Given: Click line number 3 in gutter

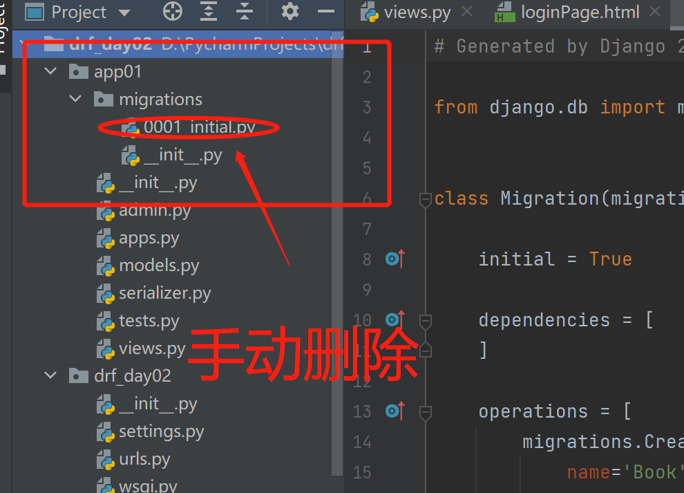Looking at the screenshot, I should [x=367, y=107].
